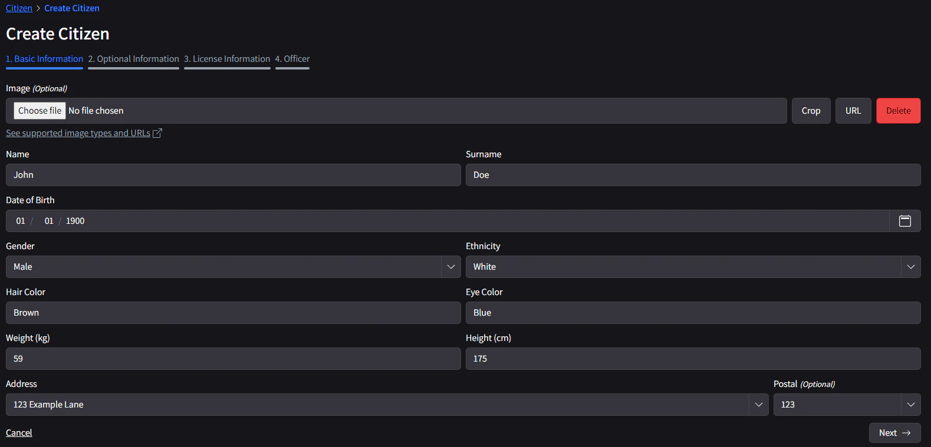
Task: Click the external link icon beside supported image types
Action: pos(157,133)
